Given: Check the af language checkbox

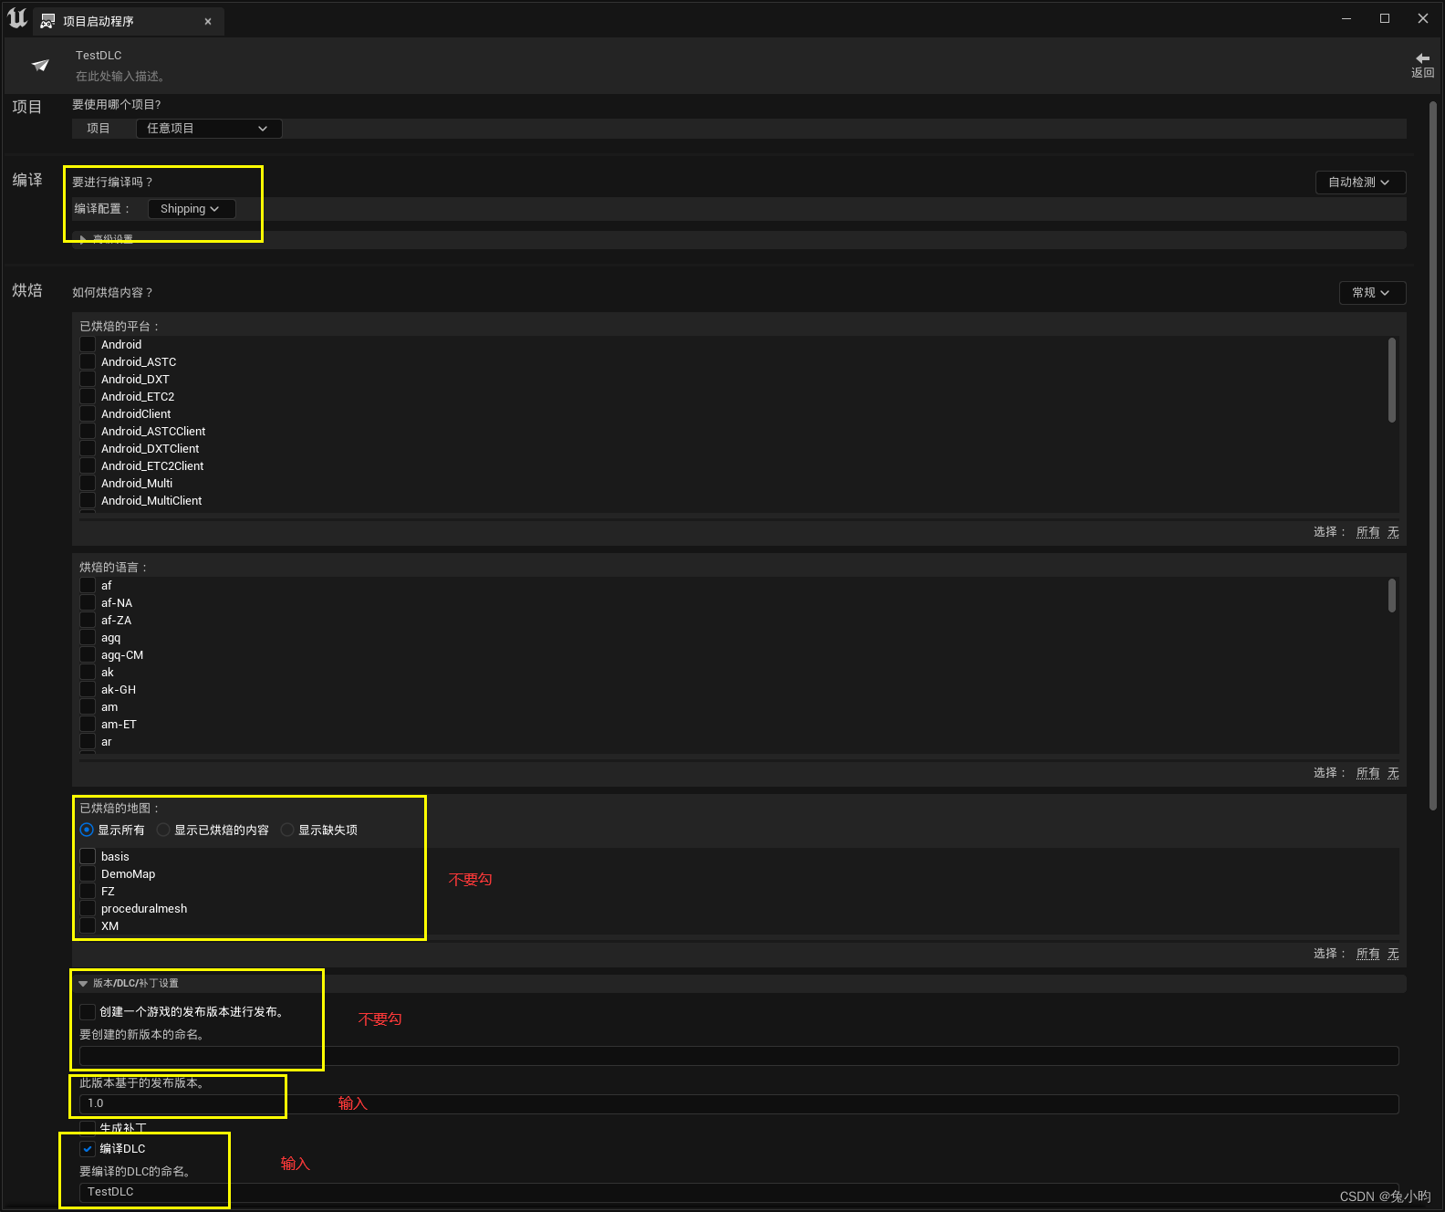Looking at the screenshot, I should click(x=88, y=585).
